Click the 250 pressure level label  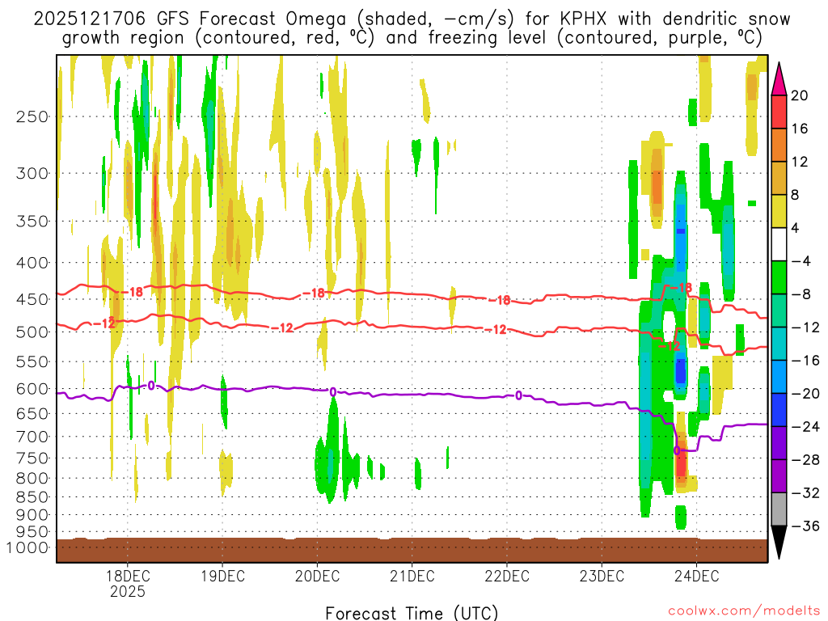click(x=32, y=116)
